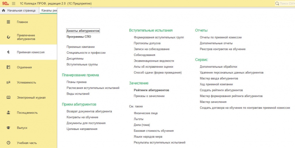The width and height of the screenshot is (295, 148).
Task: Click the Выпуск graduation cap icon
Action: click(x=8, y=128)
